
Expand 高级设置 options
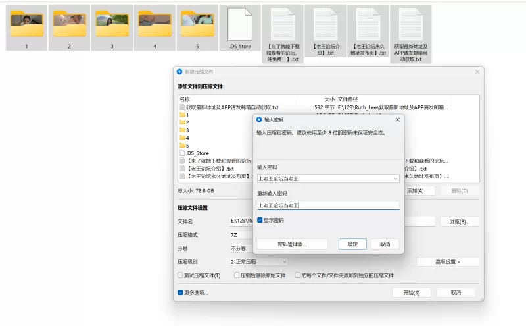coord(448,262)
